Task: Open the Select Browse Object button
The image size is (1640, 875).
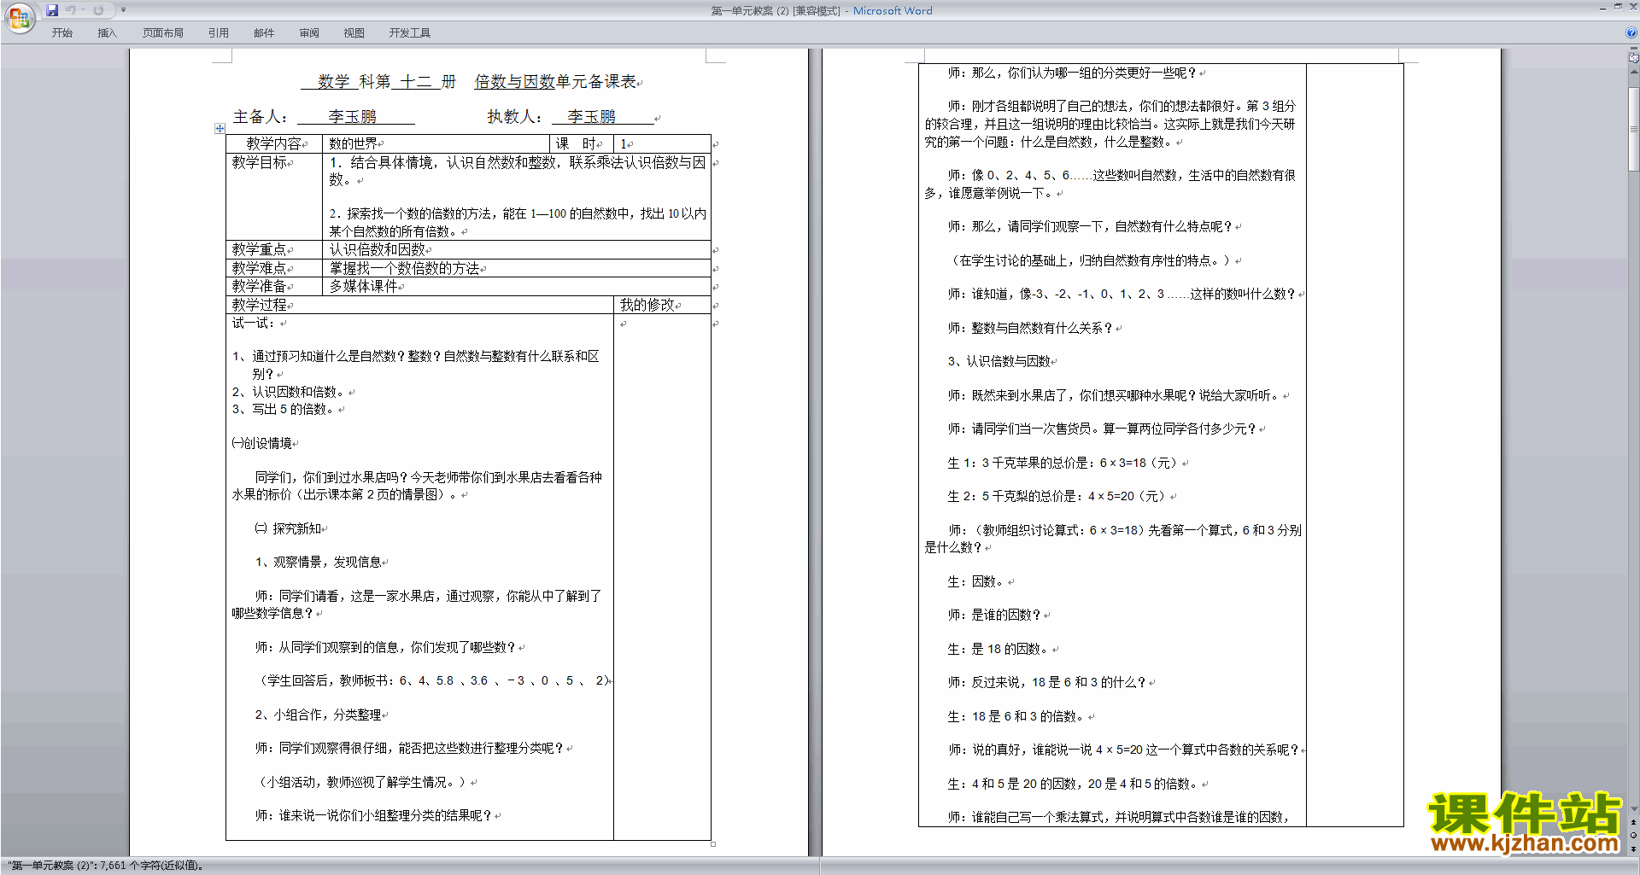Action: [1634, 836]
